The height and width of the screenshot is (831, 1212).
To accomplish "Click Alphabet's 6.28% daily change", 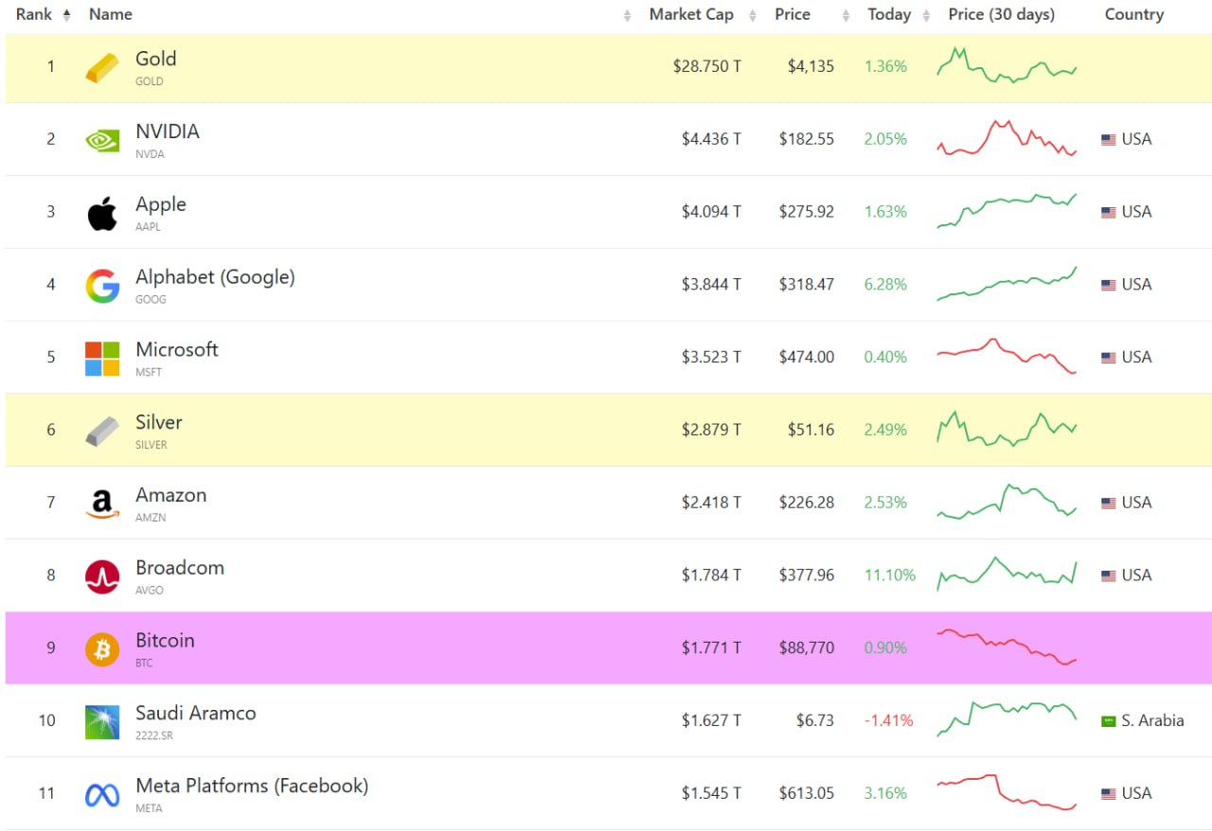I will 885,285.
